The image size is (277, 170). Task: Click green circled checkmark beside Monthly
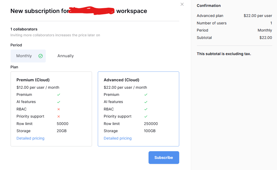point(40,56)
